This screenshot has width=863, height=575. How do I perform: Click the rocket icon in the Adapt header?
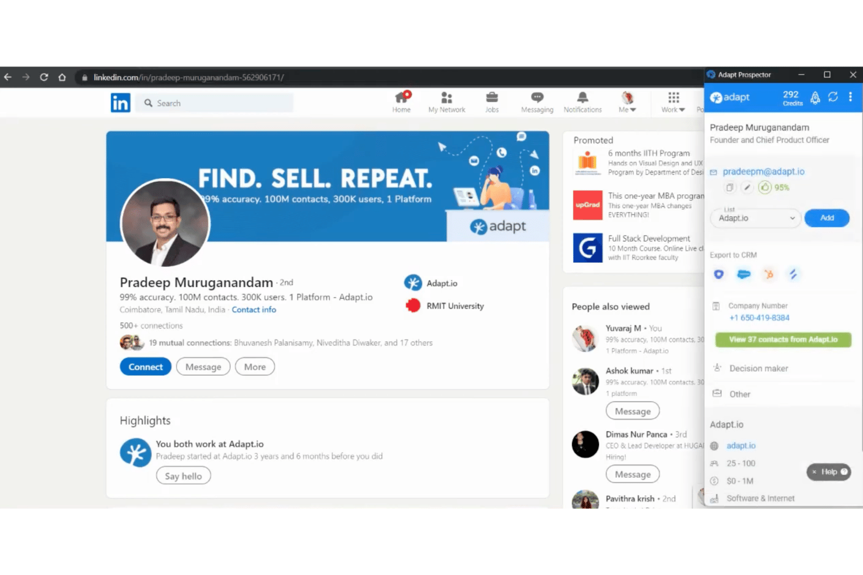point(815,97)
